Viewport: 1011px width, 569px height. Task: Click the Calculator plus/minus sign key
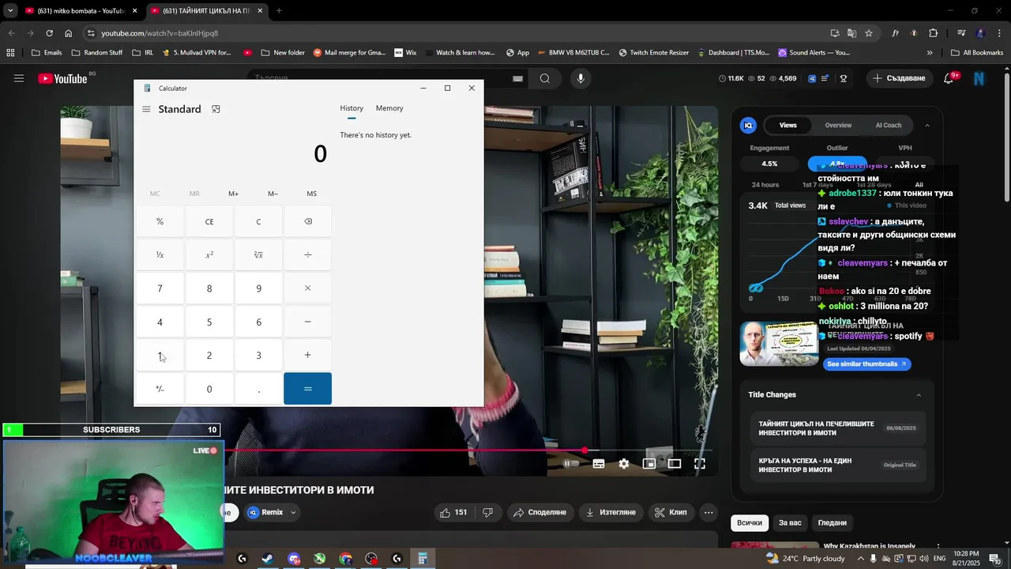[160, 389]
